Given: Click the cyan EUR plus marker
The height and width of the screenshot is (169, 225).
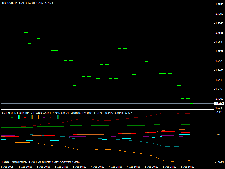Looking at the screenshot, I should (x=19, y=117).
